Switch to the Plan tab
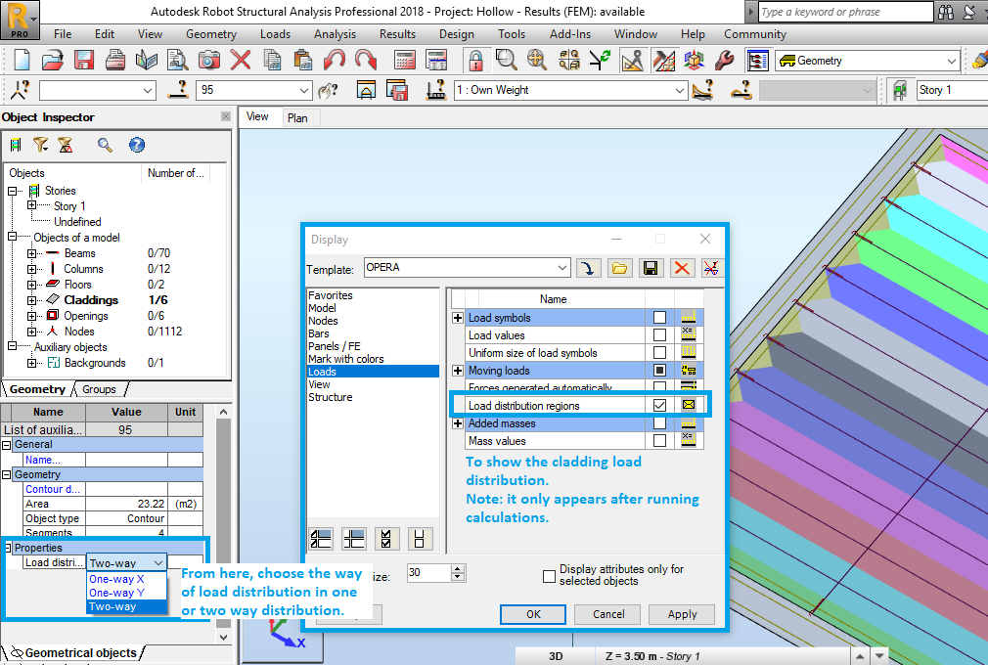988x665 pixels. [x=299, y=116]
